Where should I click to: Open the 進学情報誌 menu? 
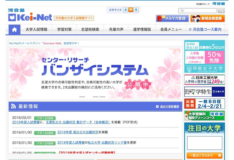point(142,30)
